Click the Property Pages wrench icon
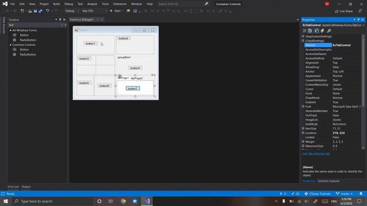 [329, 31]
